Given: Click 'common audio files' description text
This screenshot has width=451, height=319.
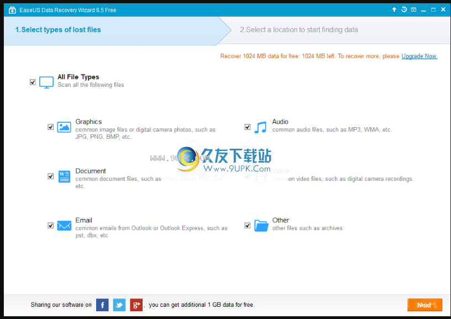Looking at the screenshot, I should pos(332,130).
